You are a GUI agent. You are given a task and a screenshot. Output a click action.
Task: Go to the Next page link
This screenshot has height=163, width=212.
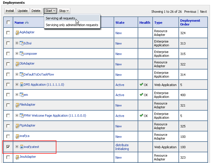click(x=203, y=12)
